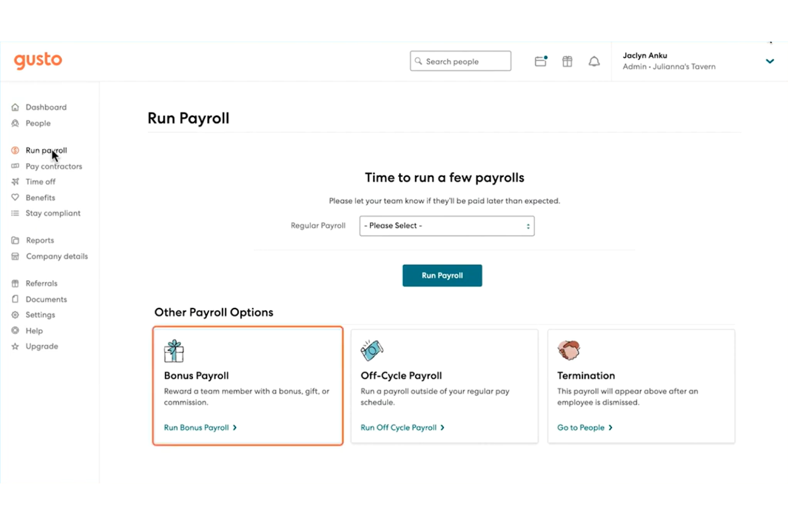This screenshot has height=525, width=788.
Task: Open the calendar icon in the header
Action: (541, 61)
